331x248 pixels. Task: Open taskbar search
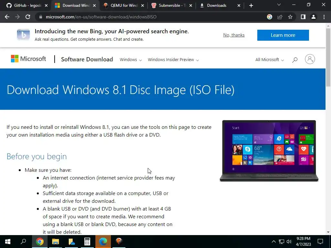(x=23, y=242)
